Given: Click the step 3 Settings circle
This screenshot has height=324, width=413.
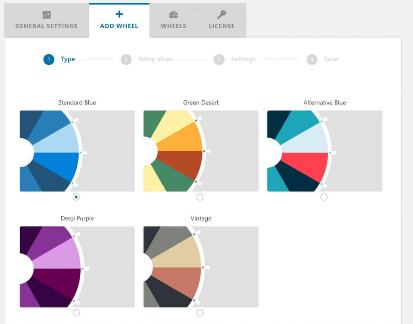Looking at the screenshot, I should click(219, 59).
